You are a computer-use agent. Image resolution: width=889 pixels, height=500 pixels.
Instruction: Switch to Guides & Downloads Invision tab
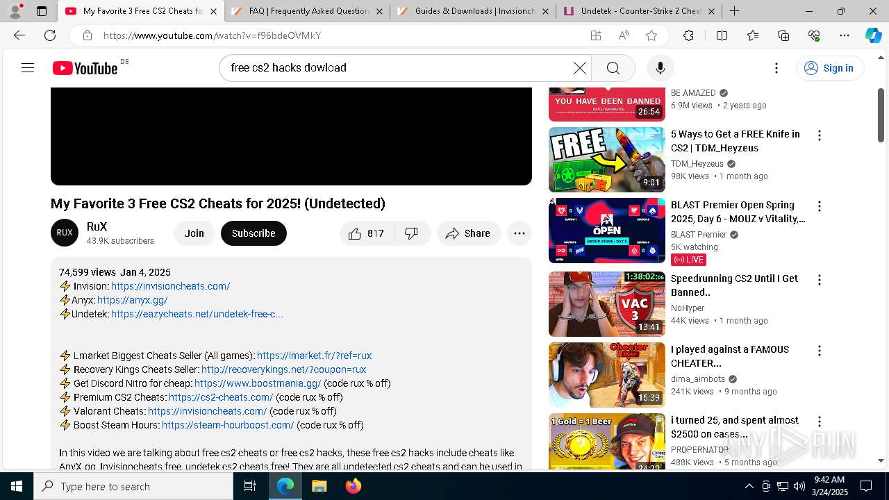[473, 11]
